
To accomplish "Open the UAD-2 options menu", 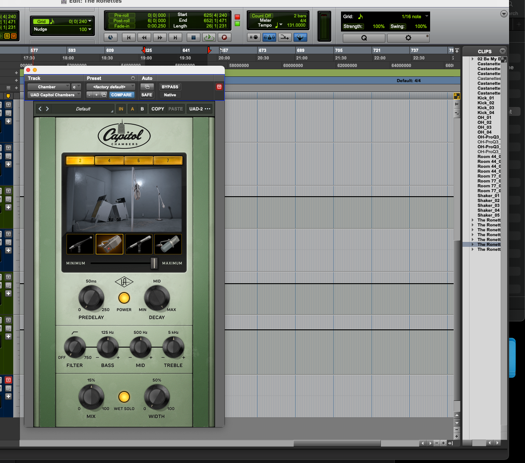I will coord(200,109).
